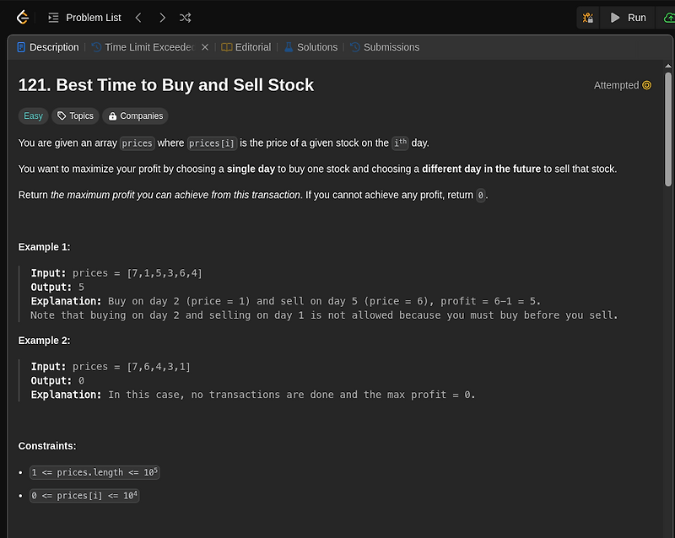Close the Time Limit Exceeded tab
Screen dimensions: 675x538
tap(204, 47)
